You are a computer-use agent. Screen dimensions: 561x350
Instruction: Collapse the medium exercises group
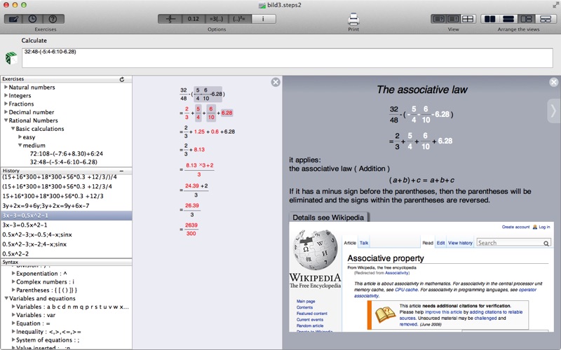pyautogui.click(x=20, y=146)
